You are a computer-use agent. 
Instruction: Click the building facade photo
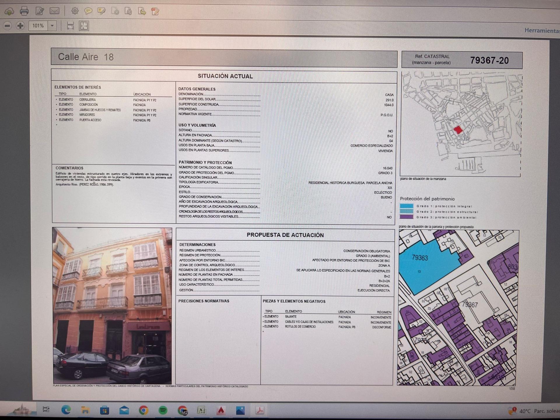tap(112, 305)
